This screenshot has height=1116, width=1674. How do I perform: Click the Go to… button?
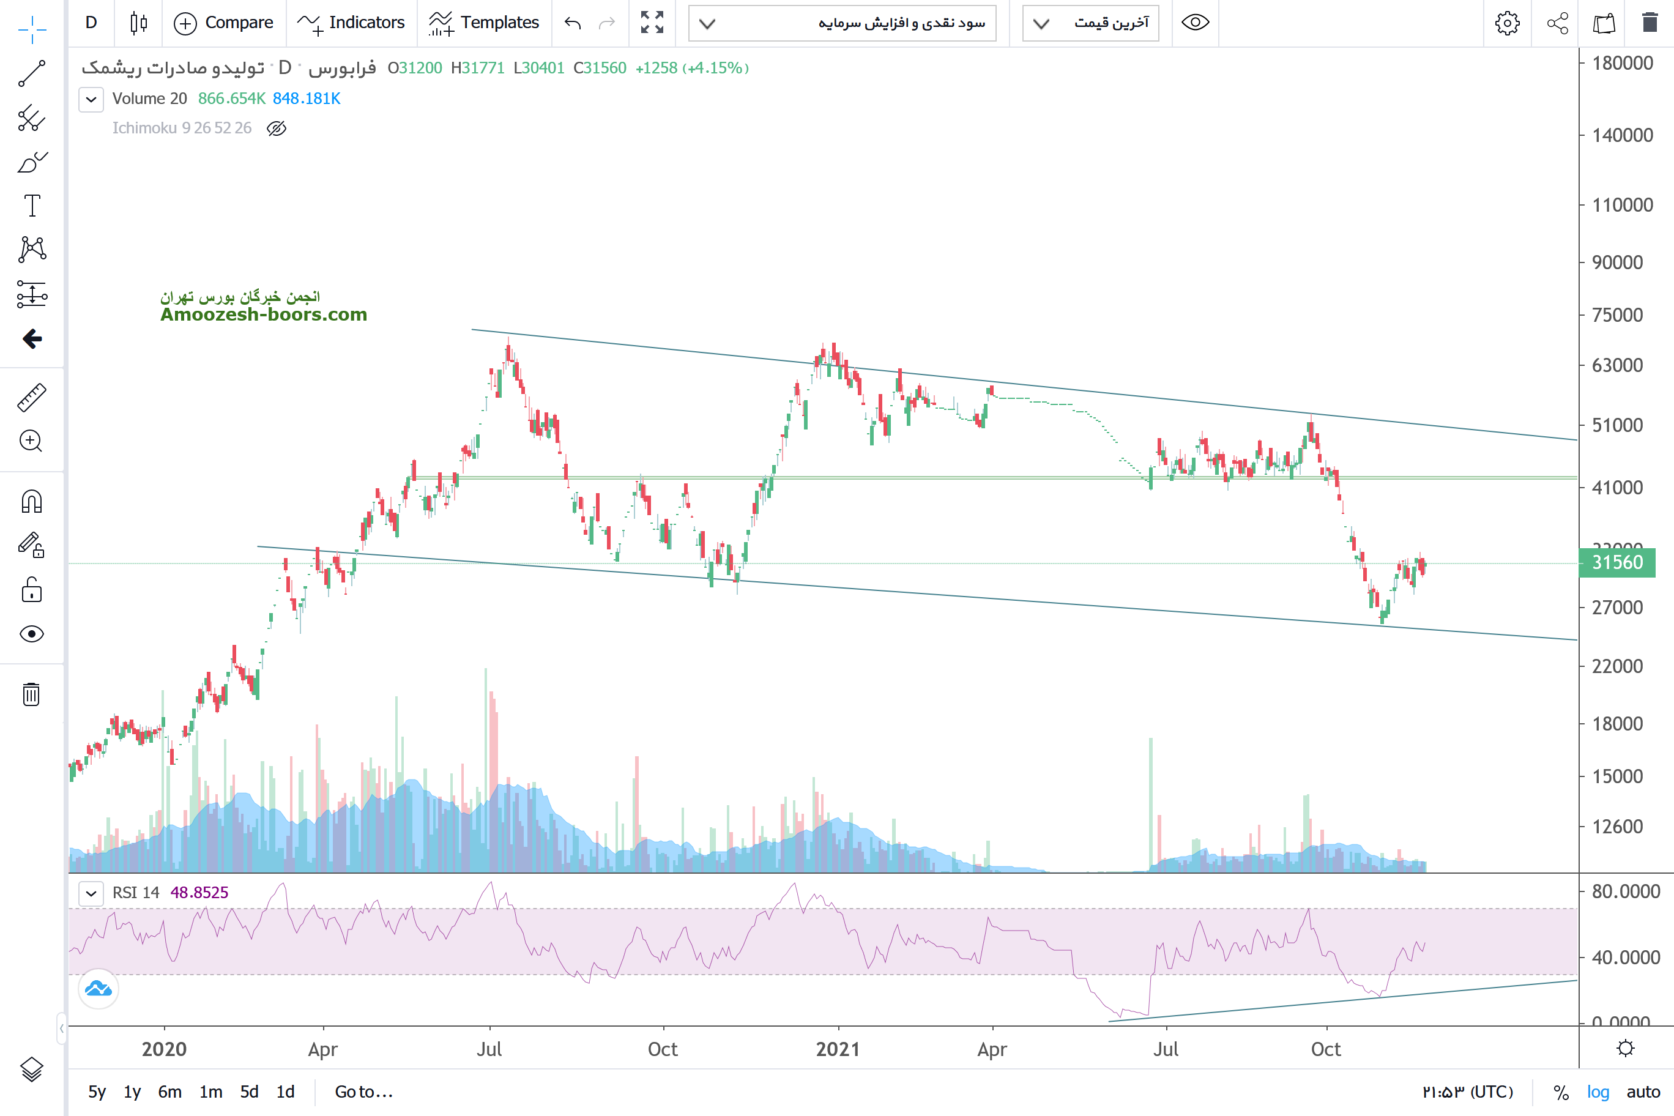pyautogui.click(x=363, y=1092)
